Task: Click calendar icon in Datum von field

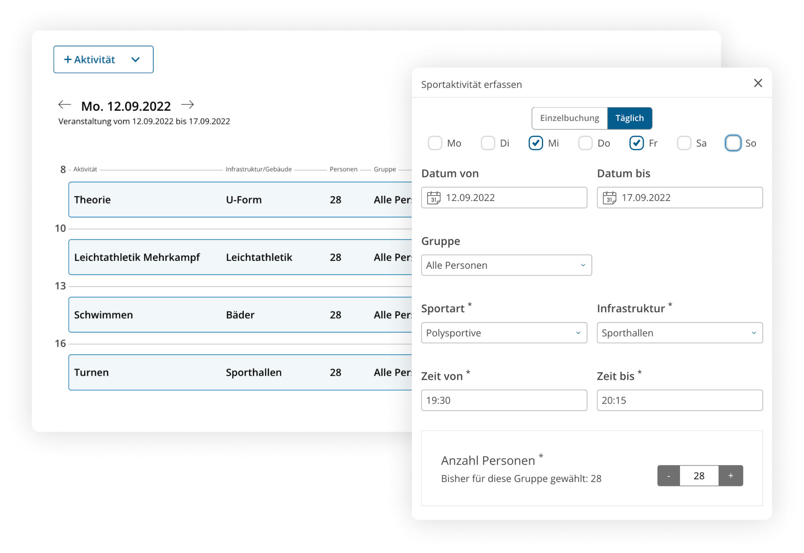Action: point(433,198)
